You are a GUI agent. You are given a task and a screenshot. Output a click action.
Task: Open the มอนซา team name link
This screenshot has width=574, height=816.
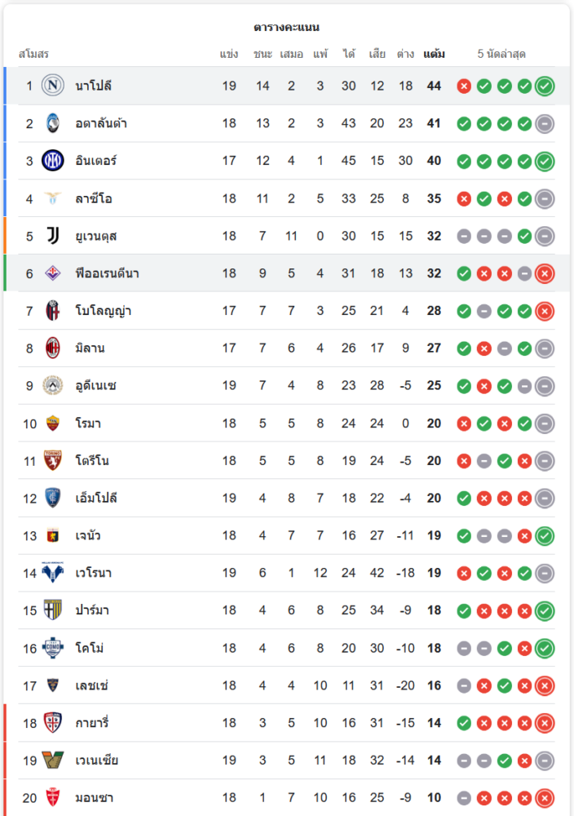93,798
